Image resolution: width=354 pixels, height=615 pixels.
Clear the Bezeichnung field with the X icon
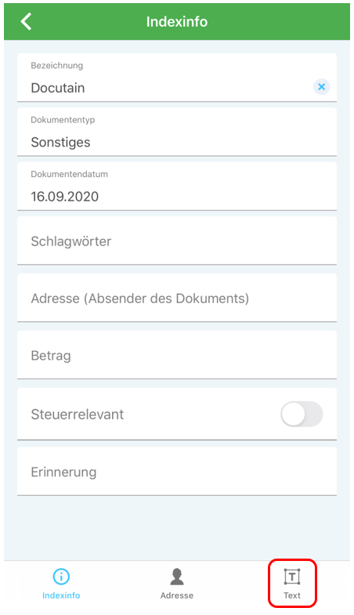(x=321, y=87)
